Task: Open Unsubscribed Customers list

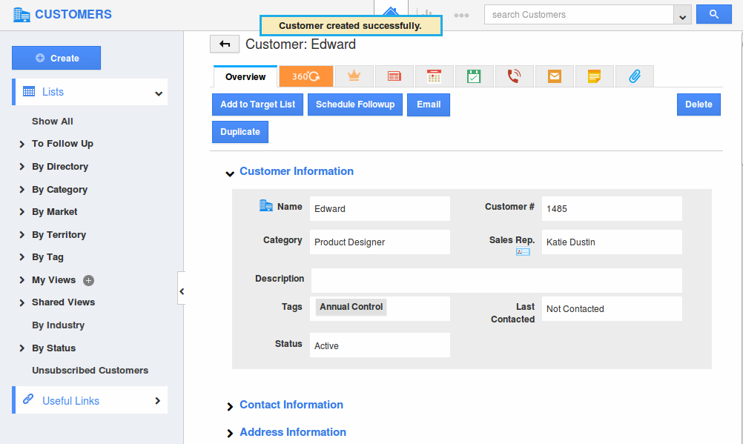Action: click(x=90, y=371)
